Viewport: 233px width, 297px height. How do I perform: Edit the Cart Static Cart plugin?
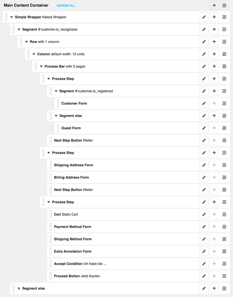click(x=204, y=214)
